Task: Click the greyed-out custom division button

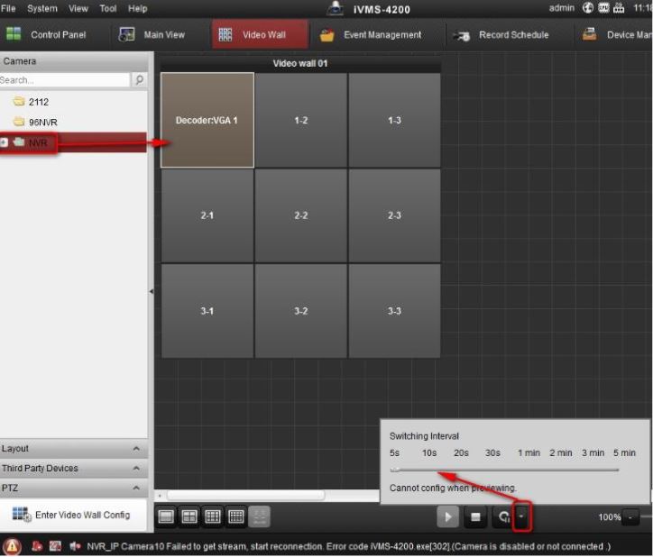Action: click(x=260, y=516)
